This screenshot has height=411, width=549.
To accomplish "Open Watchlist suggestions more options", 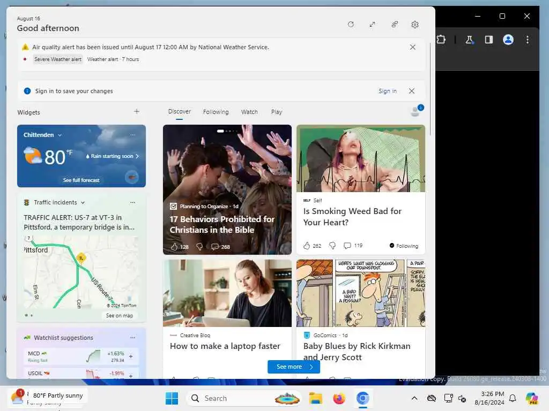I will coord(133,338).
